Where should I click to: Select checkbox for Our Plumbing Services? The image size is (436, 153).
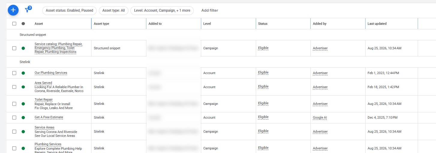pyautogui.click(x=14, y=73)
